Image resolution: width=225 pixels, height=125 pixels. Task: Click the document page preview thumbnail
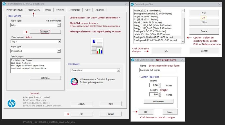tap(97, 46)
